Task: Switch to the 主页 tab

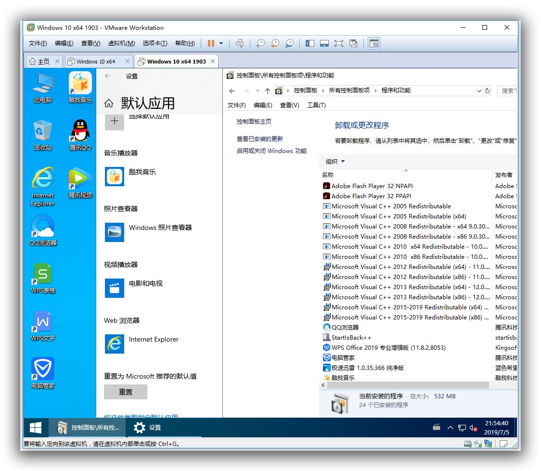Action: click(44, 62)
